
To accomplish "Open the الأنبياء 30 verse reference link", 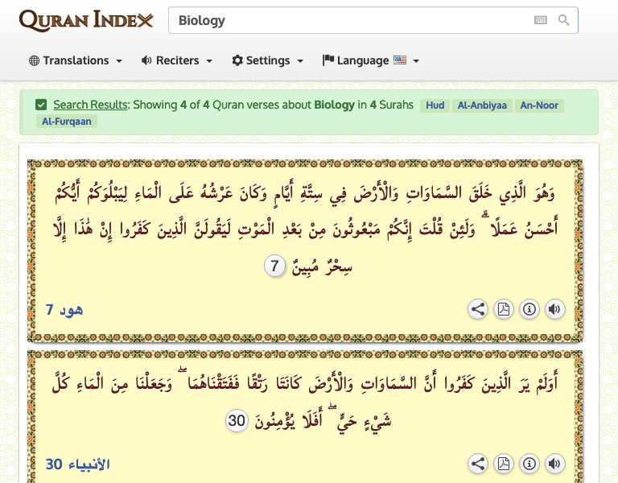I will (x=77, y=464).
